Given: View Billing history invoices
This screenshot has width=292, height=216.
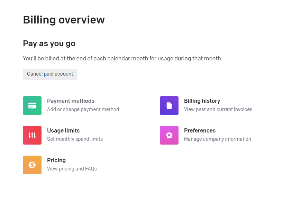Looking at the screenshot, I should 202,101.
